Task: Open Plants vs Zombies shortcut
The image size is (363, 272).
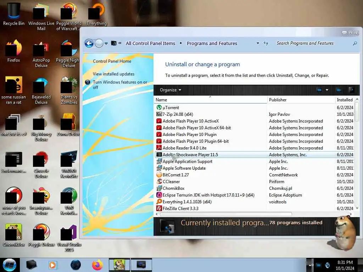Action: (x=69, y=91)
